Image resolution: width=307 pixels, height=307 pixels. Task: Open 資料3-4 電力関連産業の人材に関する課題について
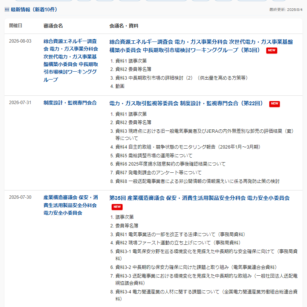(206, 295)
